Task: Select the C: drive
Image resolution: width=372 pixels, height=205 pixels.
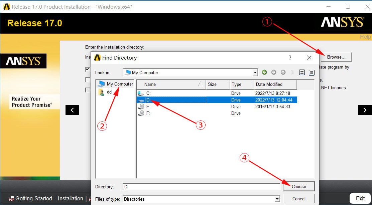Action: pyautogui.click(x=217, y=93)
